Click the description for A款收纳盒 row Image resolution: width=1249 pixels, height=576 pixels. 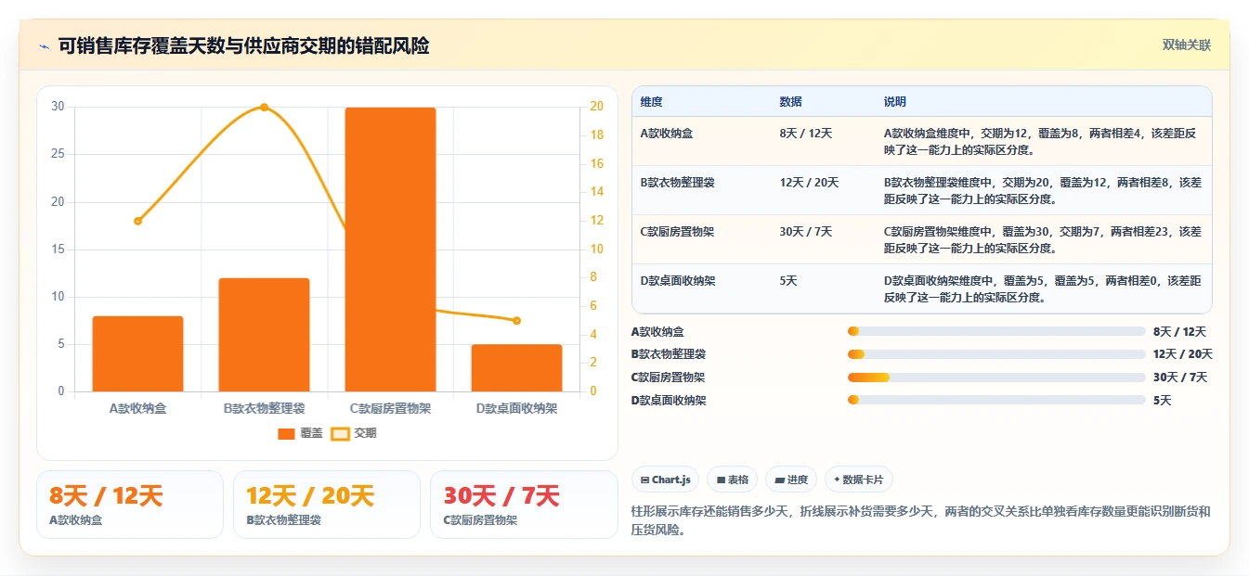[1042, 141]
